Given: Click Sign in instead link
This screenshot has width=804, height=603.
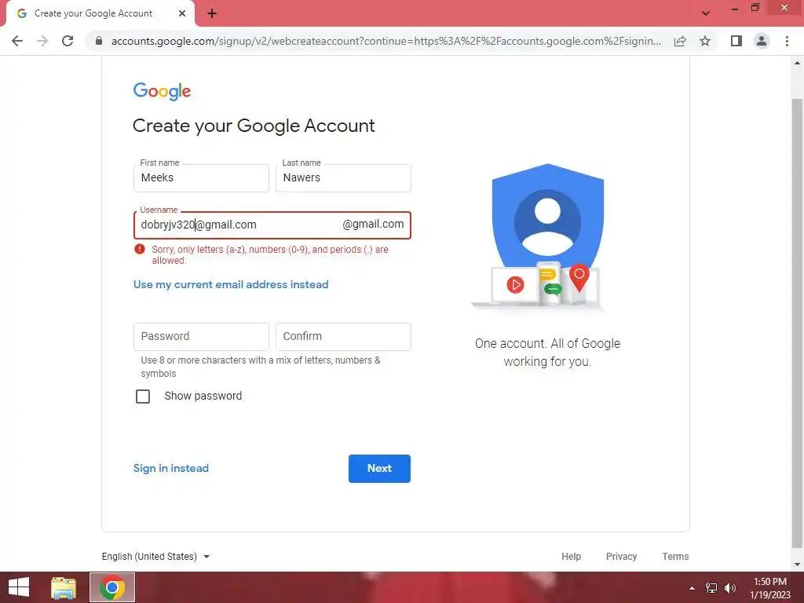Looking at the screenshot, I should pos(170,469).
